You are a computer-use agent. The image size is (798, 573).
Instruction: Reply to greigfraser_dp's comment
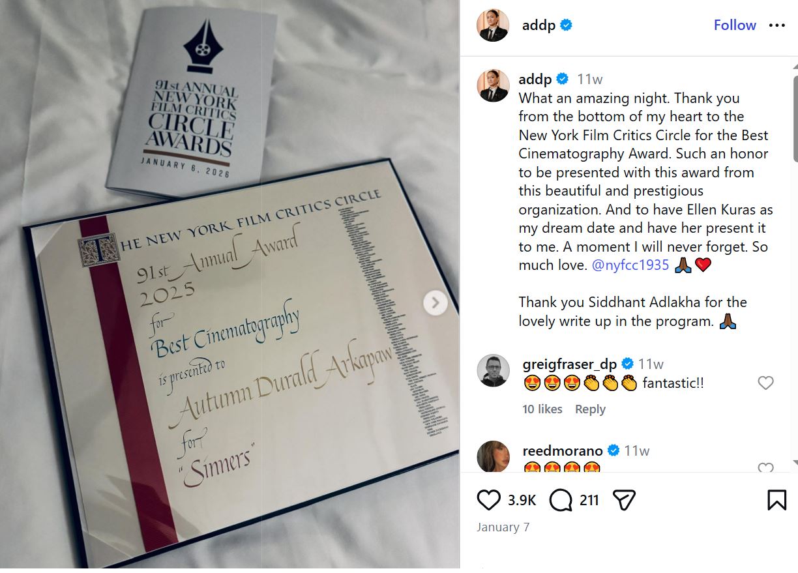[590, 409]
